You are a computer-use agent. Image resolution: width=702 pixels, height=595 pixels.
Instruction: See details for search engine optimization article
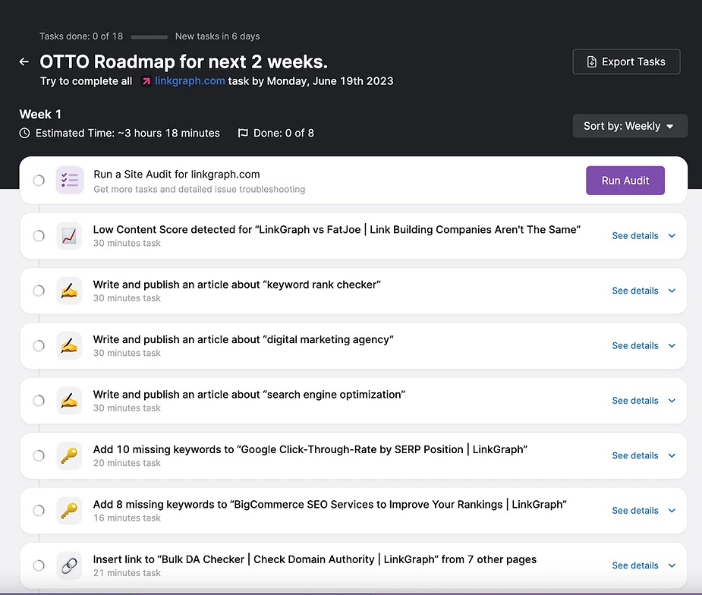point(635,401)
